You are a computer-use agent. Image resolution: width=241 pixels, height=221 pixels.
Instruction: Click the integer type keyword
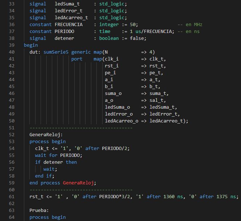(109, 25)
